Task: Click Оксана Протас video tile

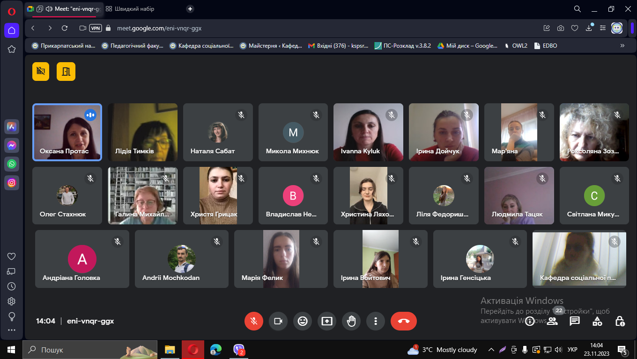Action: pos(67,132)
